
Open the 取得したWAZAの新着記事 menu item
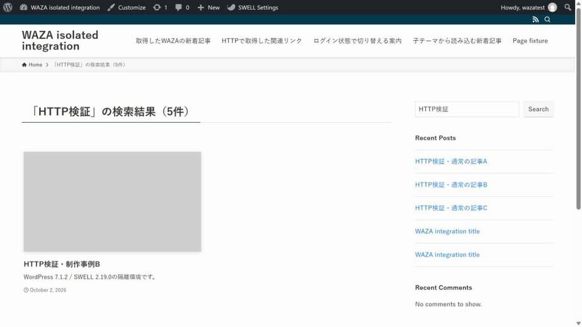(x=173, y=41)
